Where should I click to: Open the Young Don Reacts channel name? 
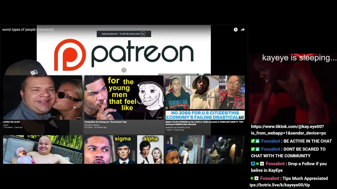tap(92, 125)
